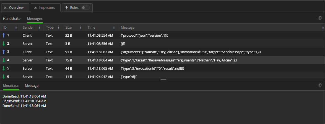325x124 pixels.
Task: Click time 11:41:18.065 AM cell
Action: (100, 69)
